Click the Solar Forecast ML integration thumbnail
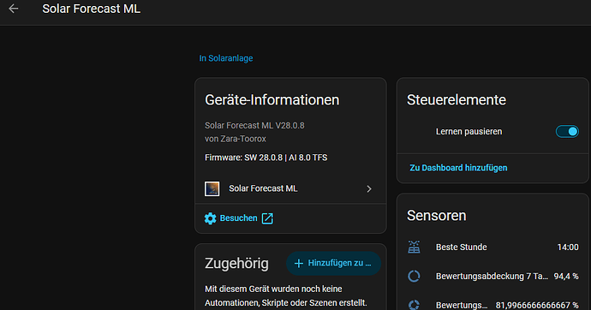This screenshot has height=310, width=591. (212, 188)
